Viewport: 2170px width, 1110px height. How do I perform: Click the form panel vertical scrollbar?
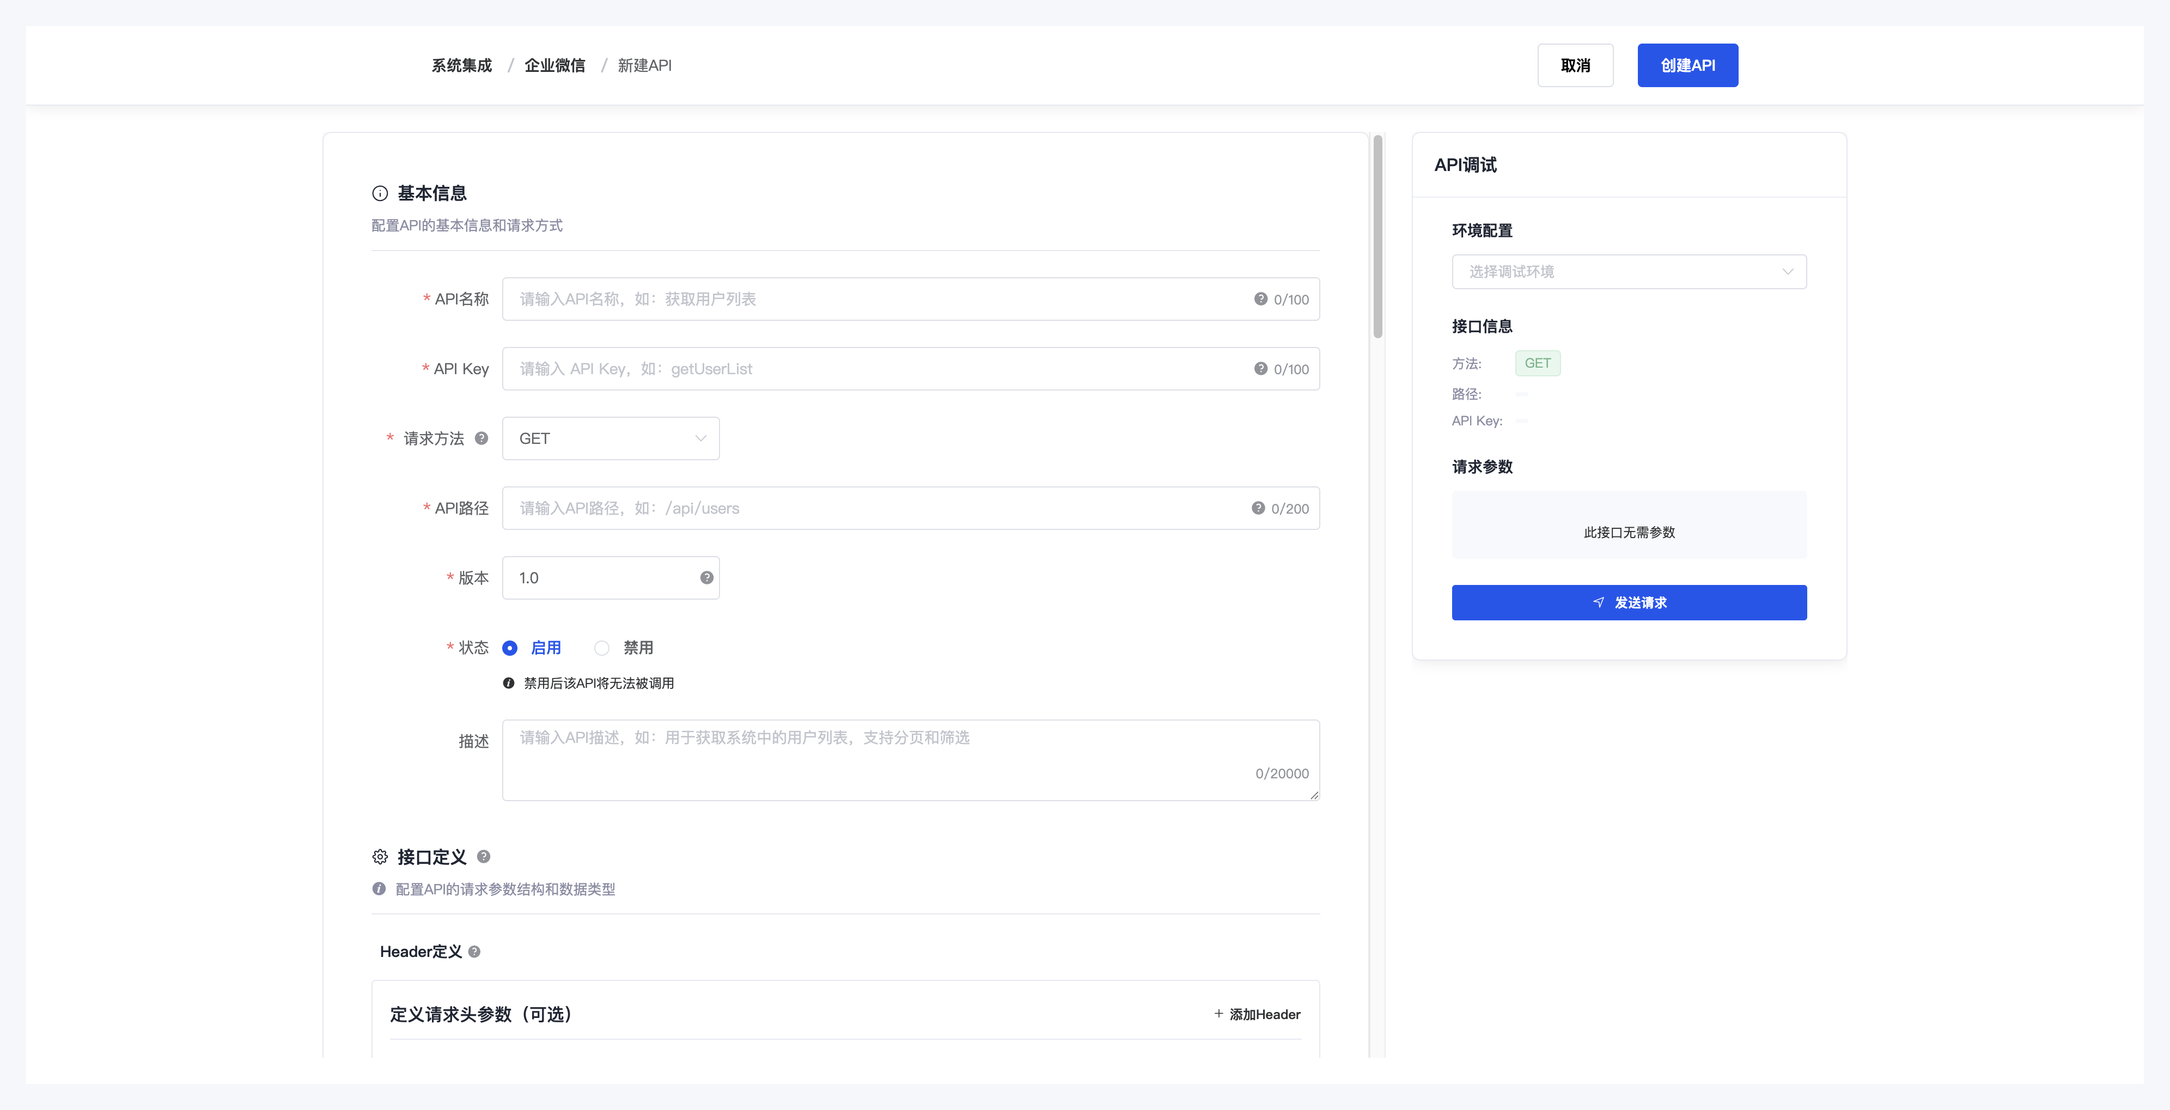(x=1378, y=236)
